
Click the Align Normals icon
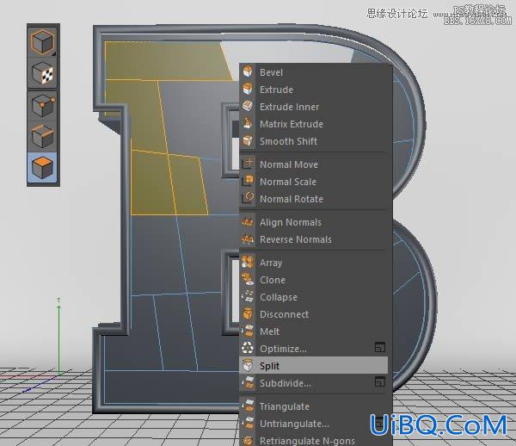tap(248, 221)
